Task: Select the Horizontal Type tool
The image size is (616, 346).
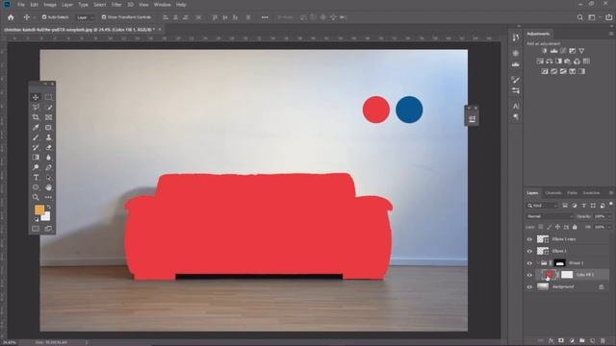Action: [36, 177]
